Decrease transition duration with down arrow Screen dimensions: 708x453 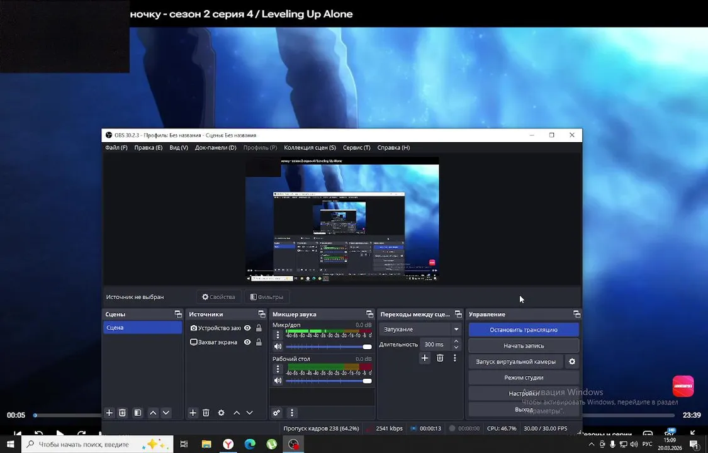(x=456, y=347)
